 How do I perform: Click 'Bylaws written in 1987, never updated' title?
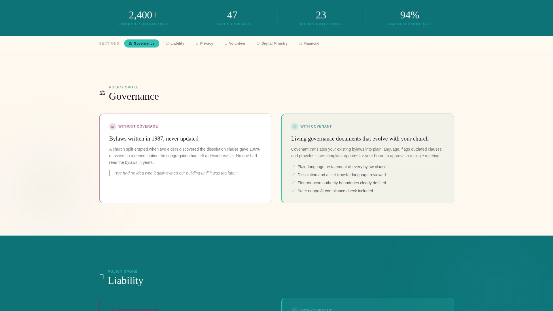[154, 139]
